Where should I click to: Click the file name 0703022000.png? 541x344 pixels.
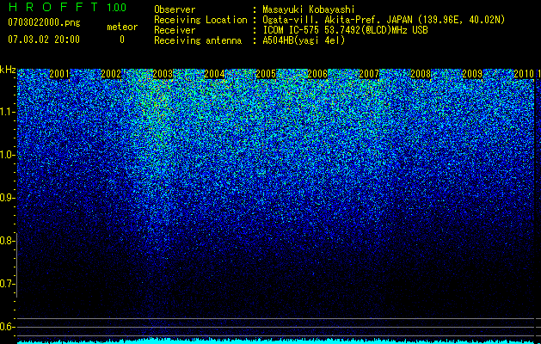pyautogui.click(x=44, y=23)
